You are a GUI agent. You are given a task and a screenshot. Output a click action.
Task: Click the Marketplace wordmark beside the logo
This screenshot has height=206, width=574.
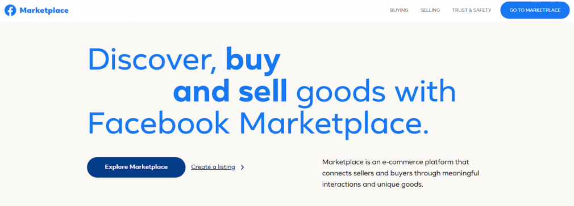pos(44,11)
